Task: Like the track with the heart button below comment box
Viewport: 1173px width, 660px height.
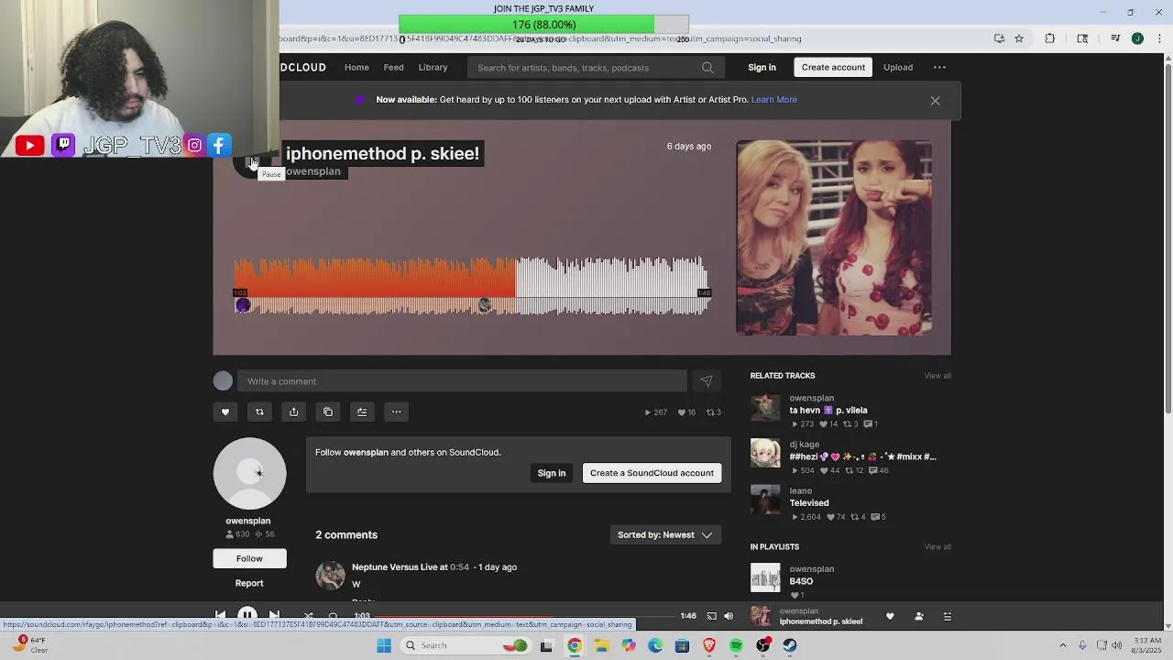Action: 225,412
